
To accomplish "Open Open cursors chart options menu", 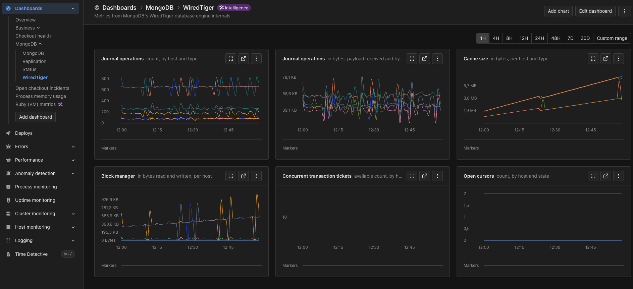I will (619, 176).
